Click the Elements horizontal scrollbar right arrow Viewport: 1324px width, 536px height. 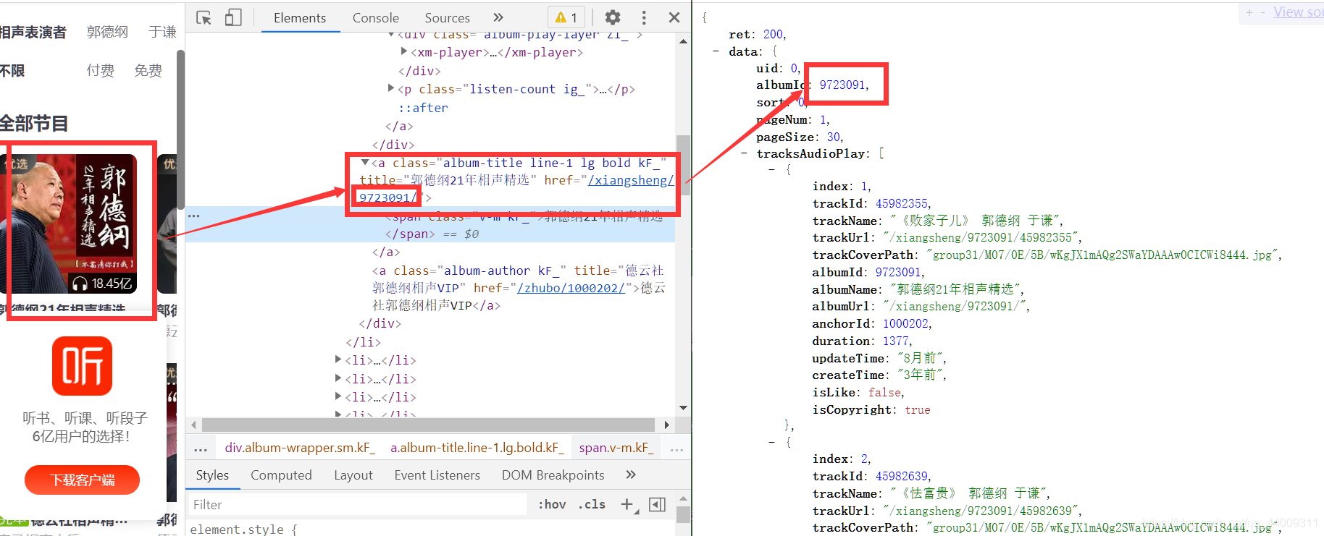(667, 425)
